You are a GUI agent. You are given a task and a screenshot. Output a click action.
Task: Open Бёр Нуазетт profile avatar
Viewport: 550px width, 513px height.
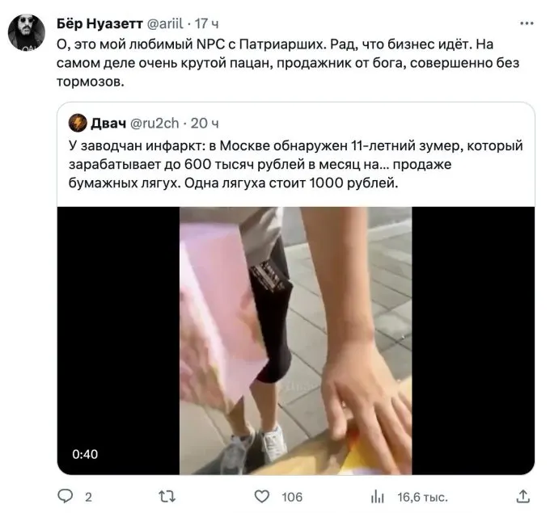27,32
